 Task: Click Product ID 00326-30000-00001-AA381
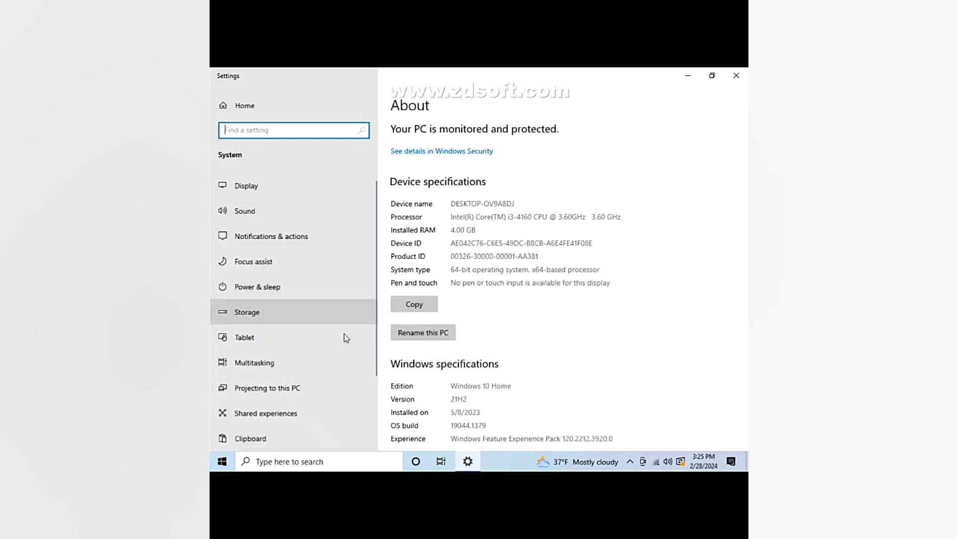click(x=494, y=257)
